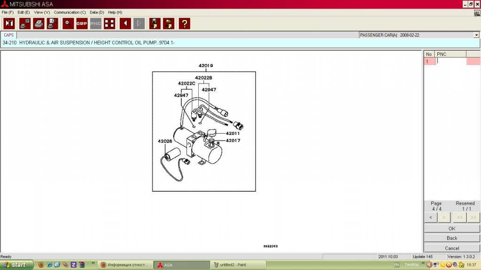Click the GRP group toolbar button
The height and width of the screenshot is (270, 481).
pos(82,23)
